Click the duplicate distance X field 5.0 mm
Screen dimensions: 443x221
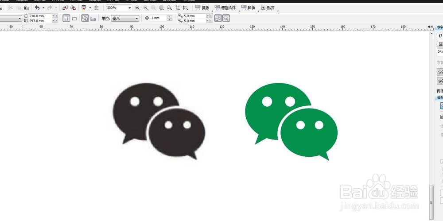(195, 16)
